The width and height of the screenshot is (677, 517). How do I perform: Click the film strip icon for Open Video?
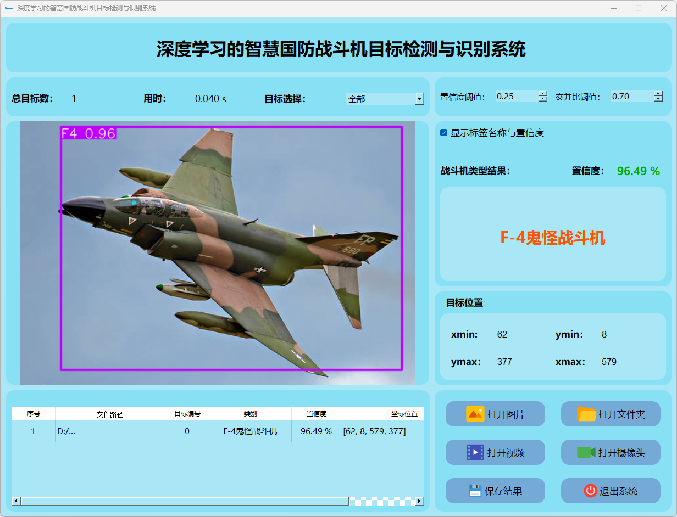point(475,452)
